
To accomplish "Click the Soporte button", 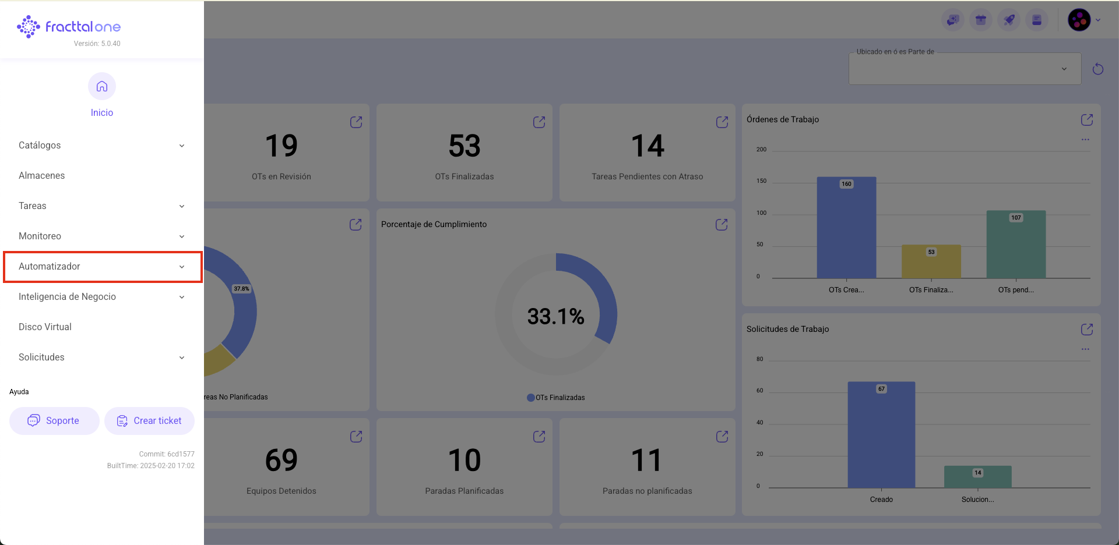I will click(x=54, y=421).
